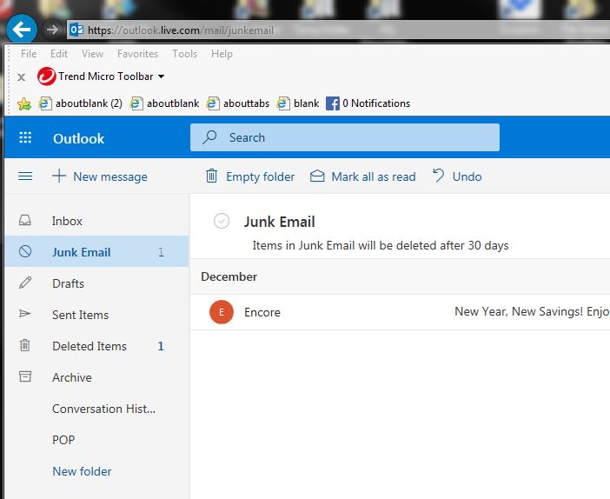610x499 pixels.
Task: Click Mark all as read
Action: click(363, 176)
